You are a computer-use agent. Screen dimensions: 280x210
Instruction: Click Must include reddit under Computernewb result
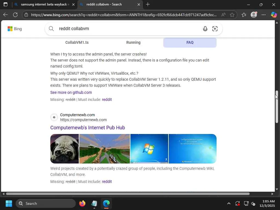[x=107, y=182]
